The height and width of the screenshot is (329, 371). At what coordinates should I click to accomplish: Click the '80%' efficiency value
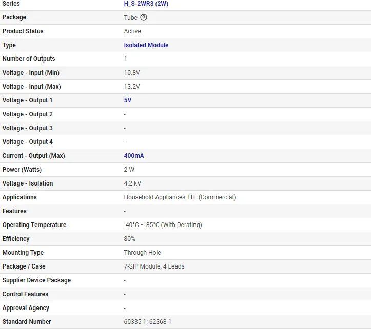[x=130, y=239]
